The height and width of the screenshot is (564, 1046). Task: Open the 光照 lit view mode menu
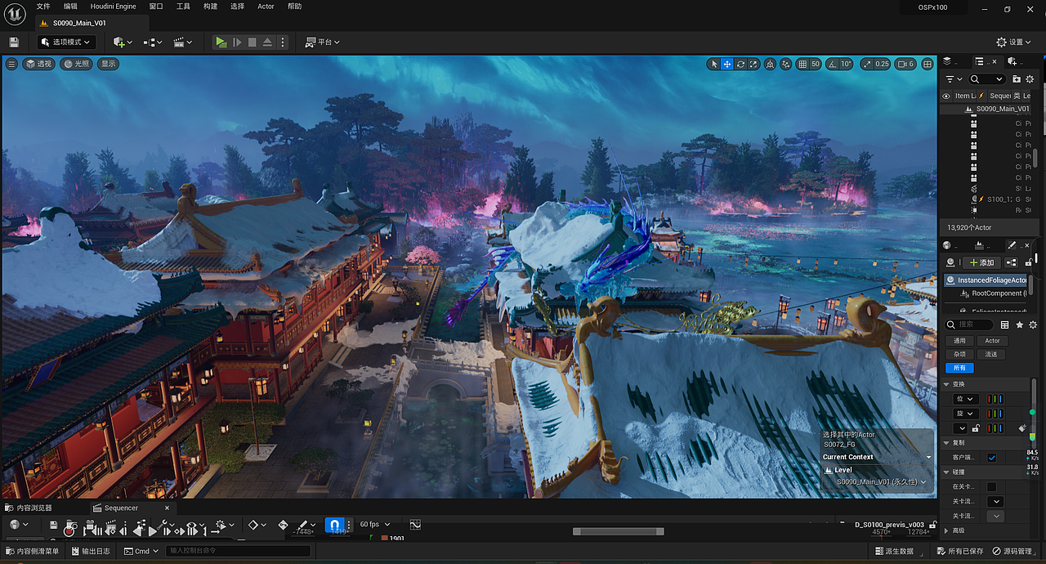pyautogui.click(x=78, y=64)
